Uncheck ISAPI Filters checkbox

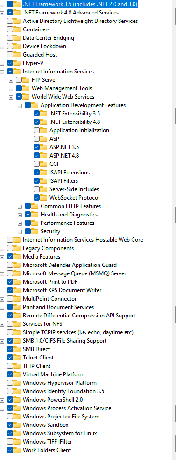pyautogui.click(x=36, y=181)
